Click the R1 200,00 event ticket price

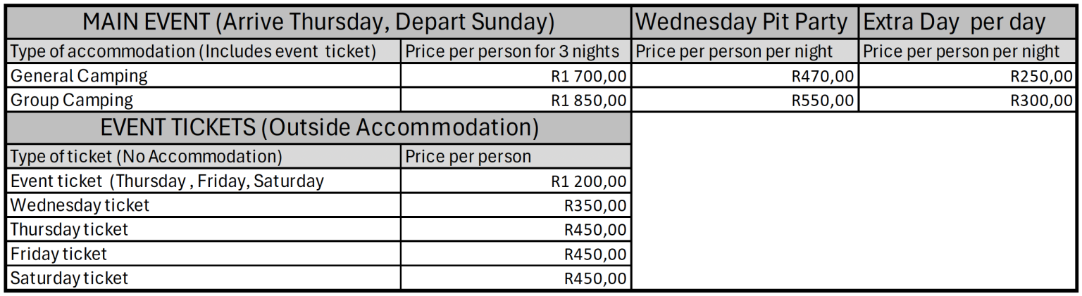coord(589,181)
